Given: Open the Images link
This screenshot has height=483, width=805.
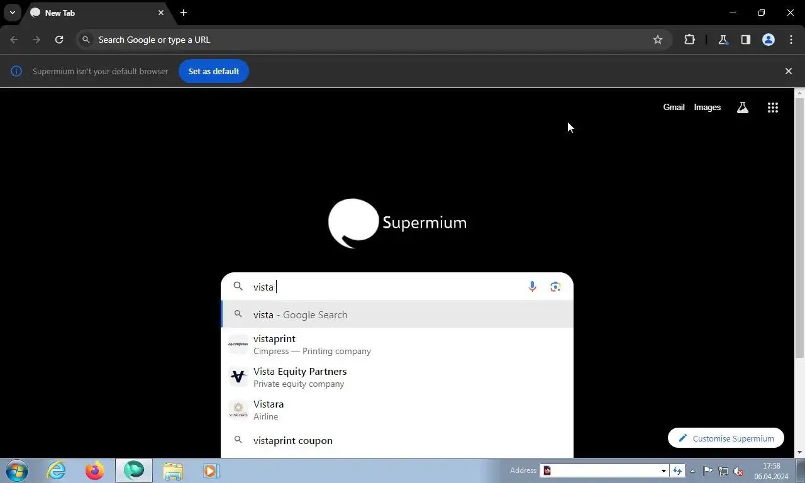Looking at the screenshot, I should [708, 108].
